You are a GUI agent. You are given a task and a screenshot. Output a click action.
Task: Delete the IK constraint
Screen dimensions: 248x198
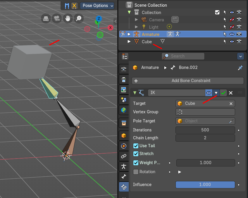[x=231, y=93]
